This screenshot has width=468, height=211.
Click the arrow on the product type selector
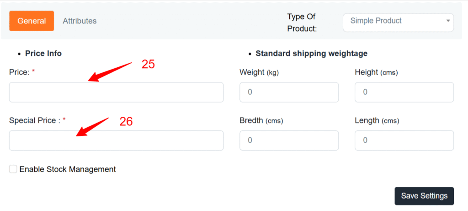click(447, 21)
